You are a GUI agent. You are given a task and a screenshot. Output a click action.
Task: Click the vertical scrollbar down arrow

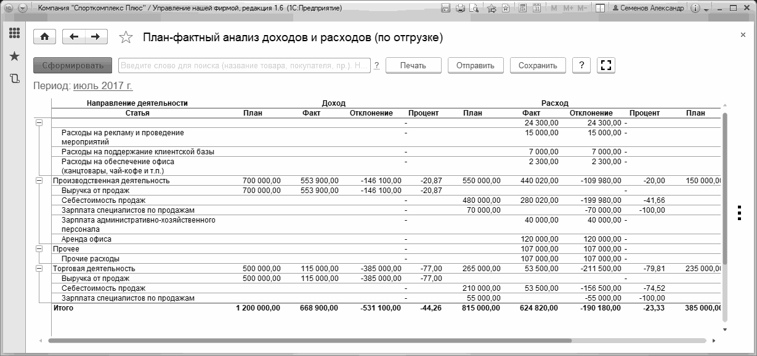tap(725, 329)
